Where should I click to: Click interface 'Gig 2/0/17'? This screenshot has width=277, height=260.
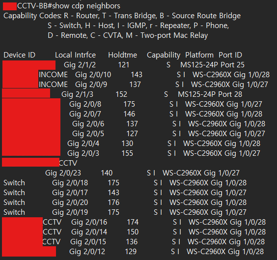(70, 193)
